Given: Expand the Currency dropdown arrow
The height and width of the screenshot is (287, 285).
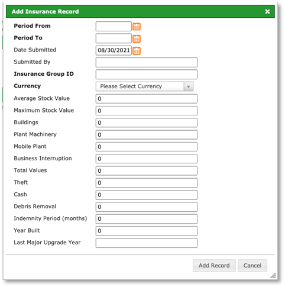Looking at the screenshot, I should tap(189, 86).
